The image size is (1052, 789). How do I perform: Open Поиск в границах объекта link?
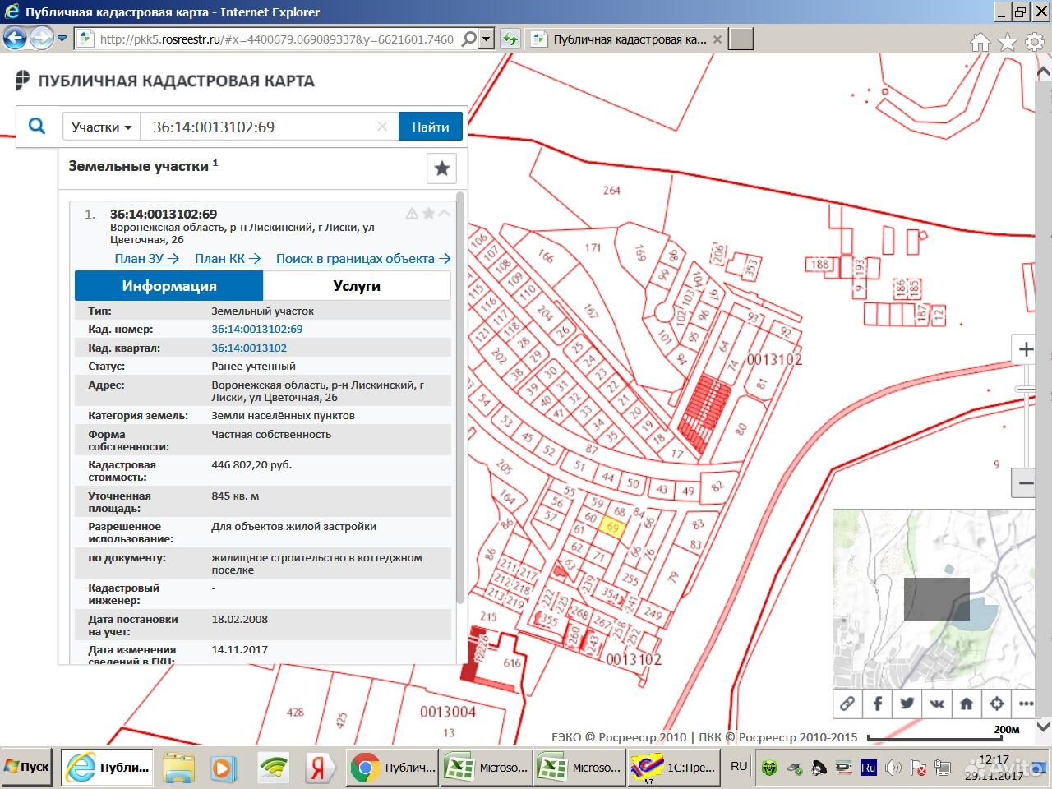pos(363,258)
